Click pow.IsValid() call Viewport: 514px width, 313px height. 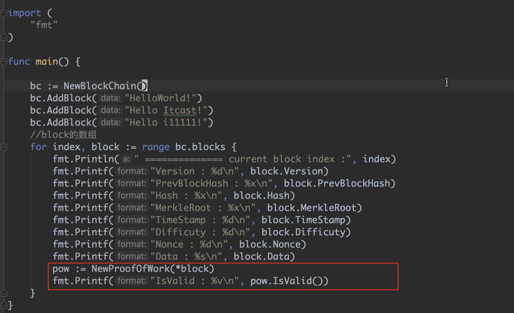coord(286,281)
